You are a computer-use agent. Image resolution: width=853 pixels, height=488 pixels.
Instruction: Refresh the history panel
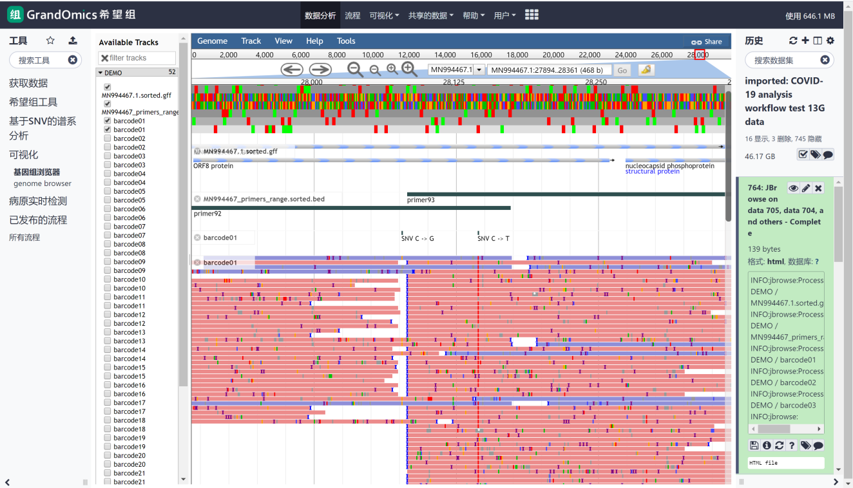coord(793,41)
